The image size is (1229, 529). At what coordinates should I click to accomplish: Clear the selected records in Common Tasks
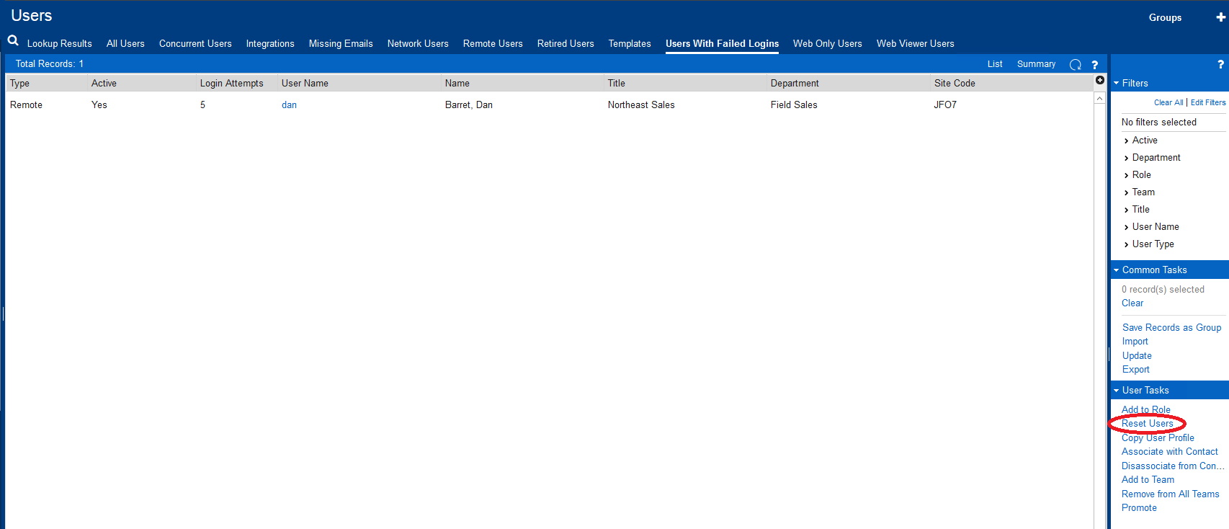tap(1132, 303)
